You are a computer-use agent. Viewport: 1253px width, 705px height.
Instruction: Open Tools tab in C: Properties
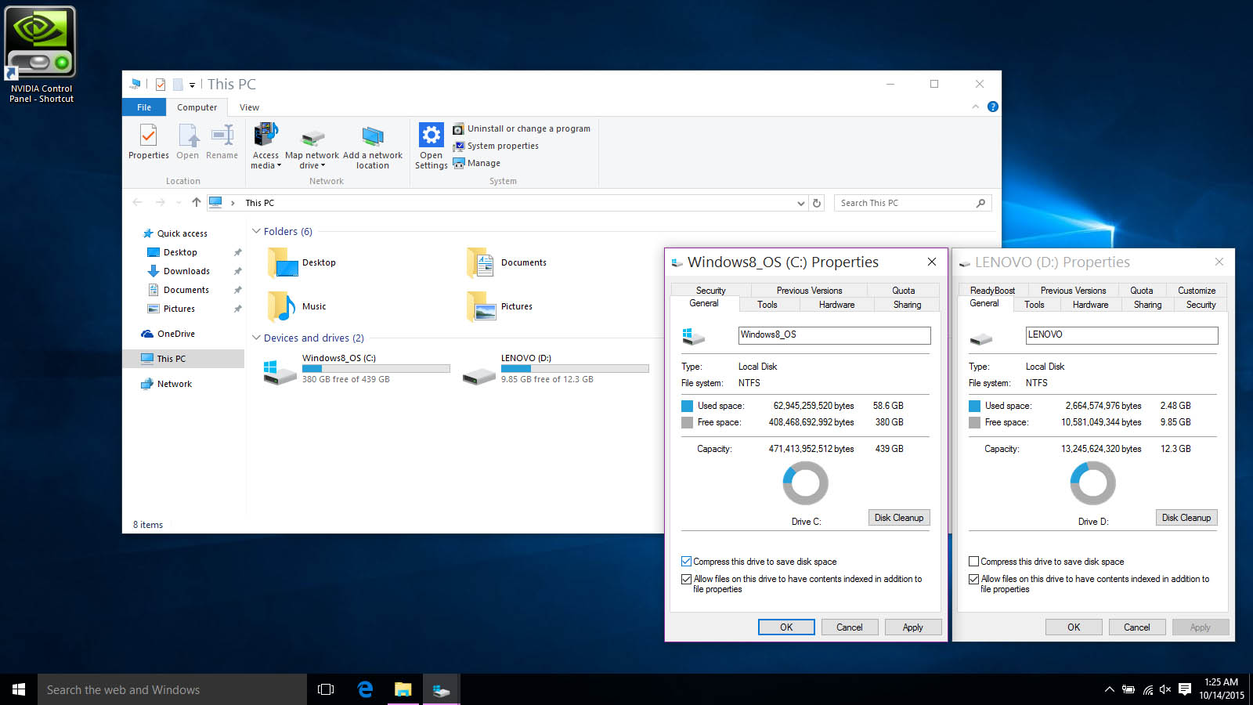pyautogui.click(x=767, y=305)
